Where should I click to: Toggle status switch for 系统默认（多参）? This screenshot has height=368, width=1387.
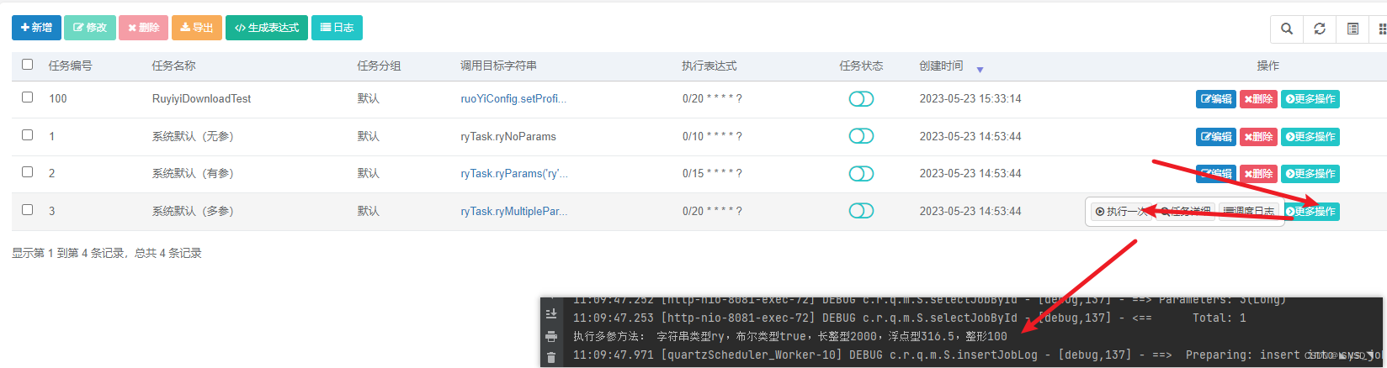[861, 210]
